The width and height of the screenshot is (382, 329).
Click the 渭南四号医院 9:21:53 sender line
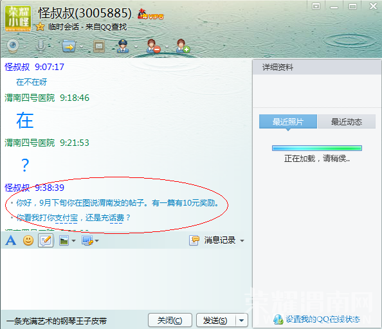click(47, 143)
